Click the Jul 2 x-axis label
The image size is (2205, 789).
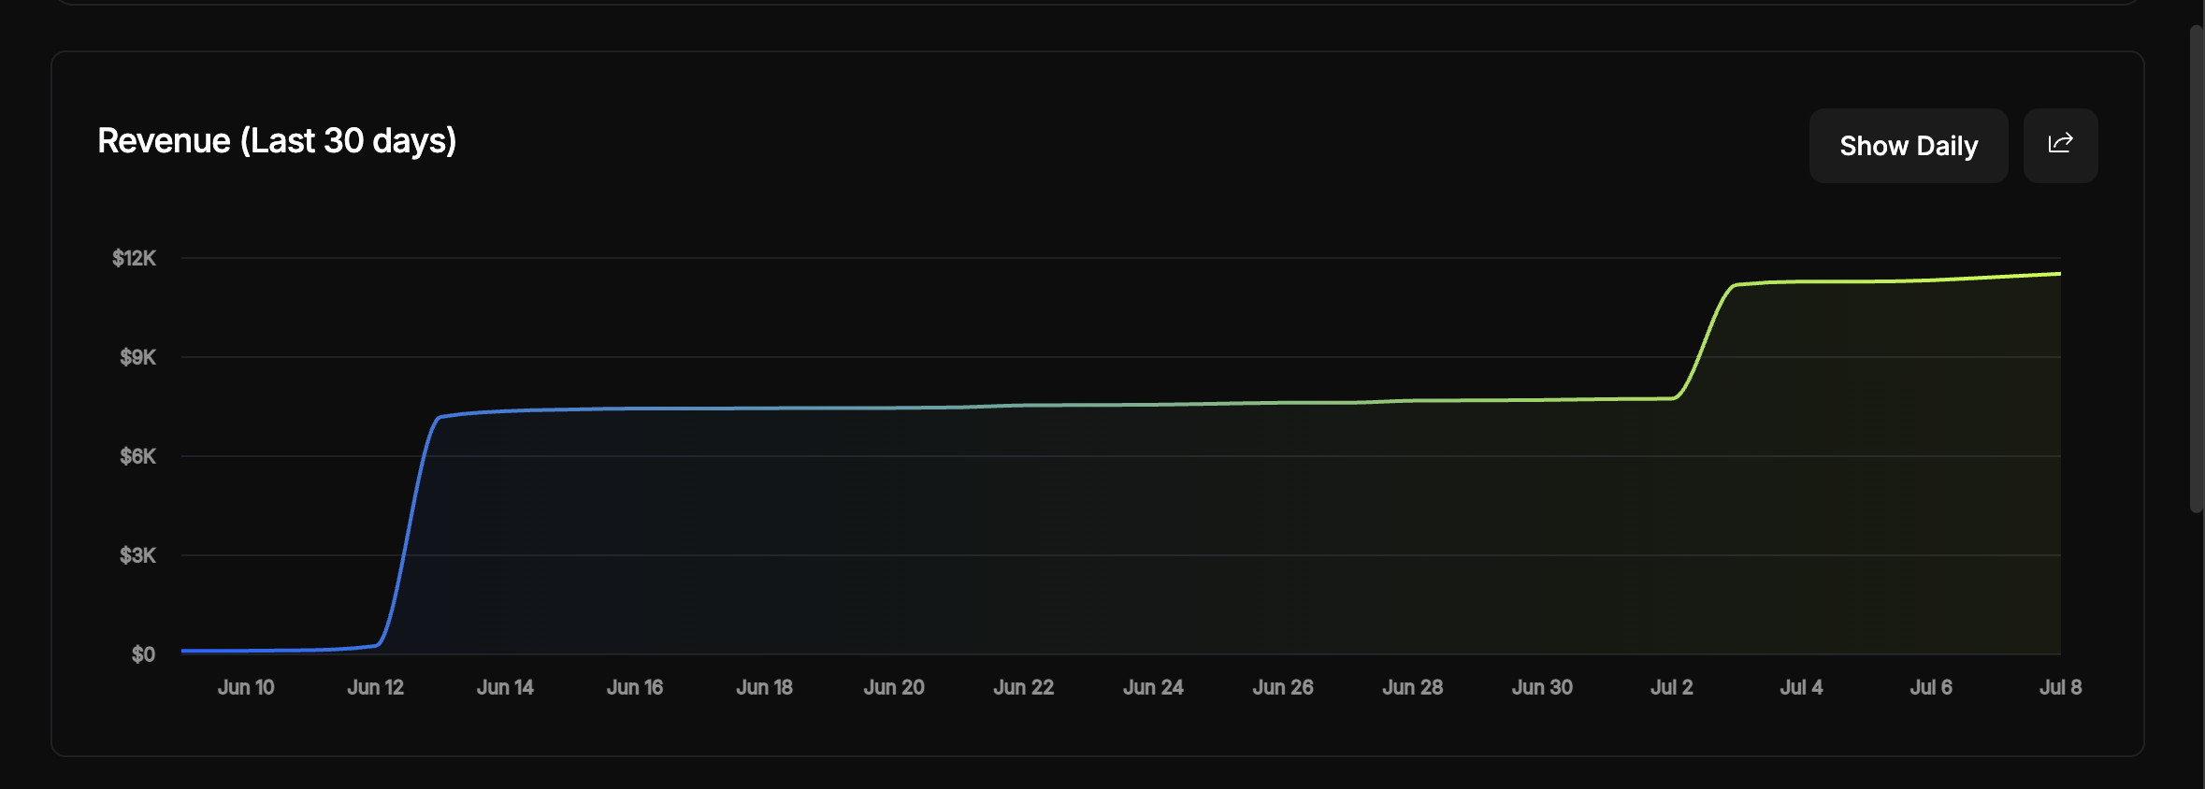tap(1672, 687)
